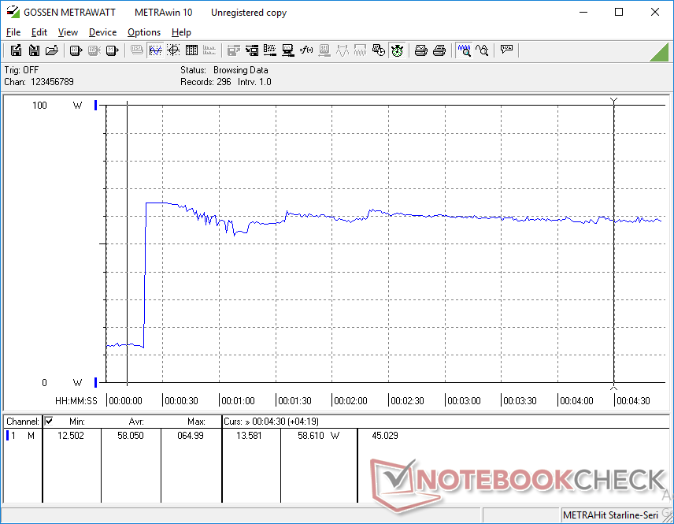Toggle the blue waveform zoom magnifier

pos(465,50)
